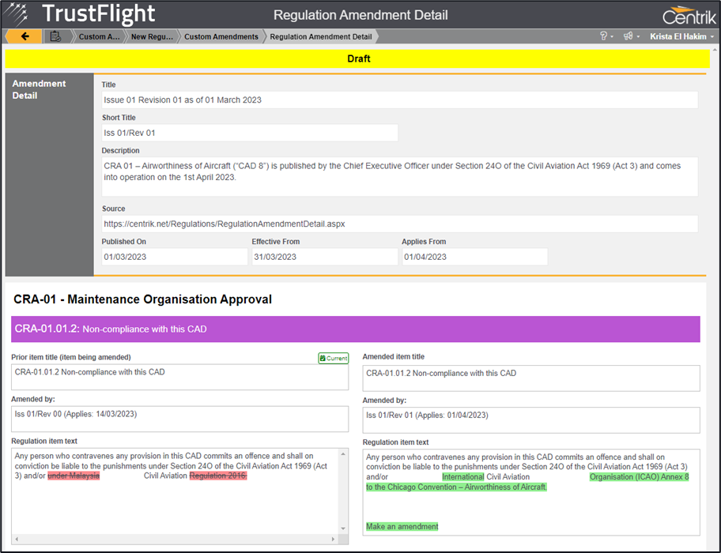Click the CRA-01.01.2 purple header bar
The height and width of the screenshot is (553, 721).
click(x=355, y=329)
